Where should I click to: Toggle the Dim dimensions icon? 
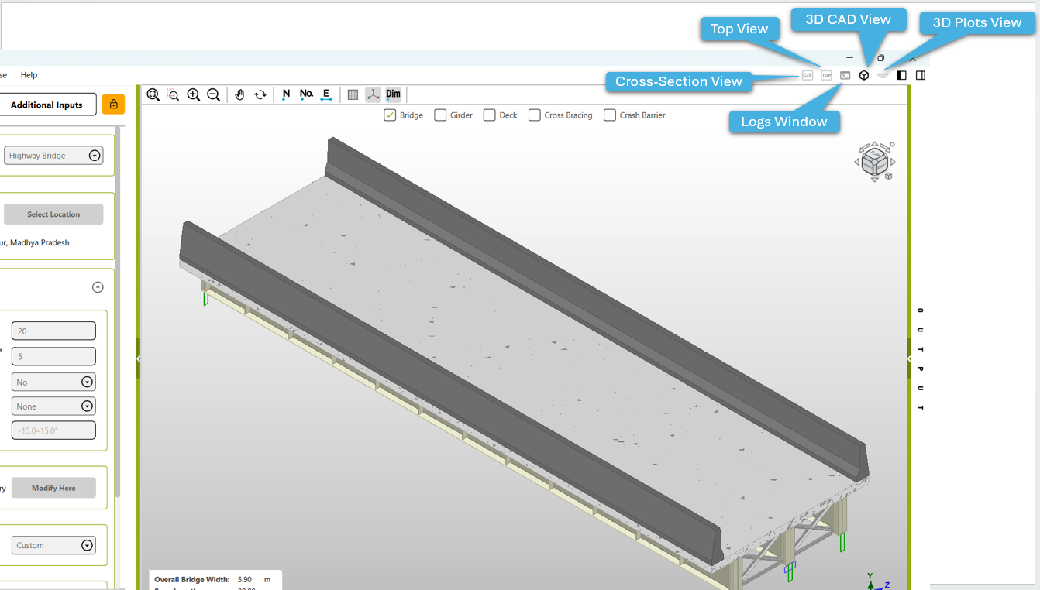tap(394, 94)
